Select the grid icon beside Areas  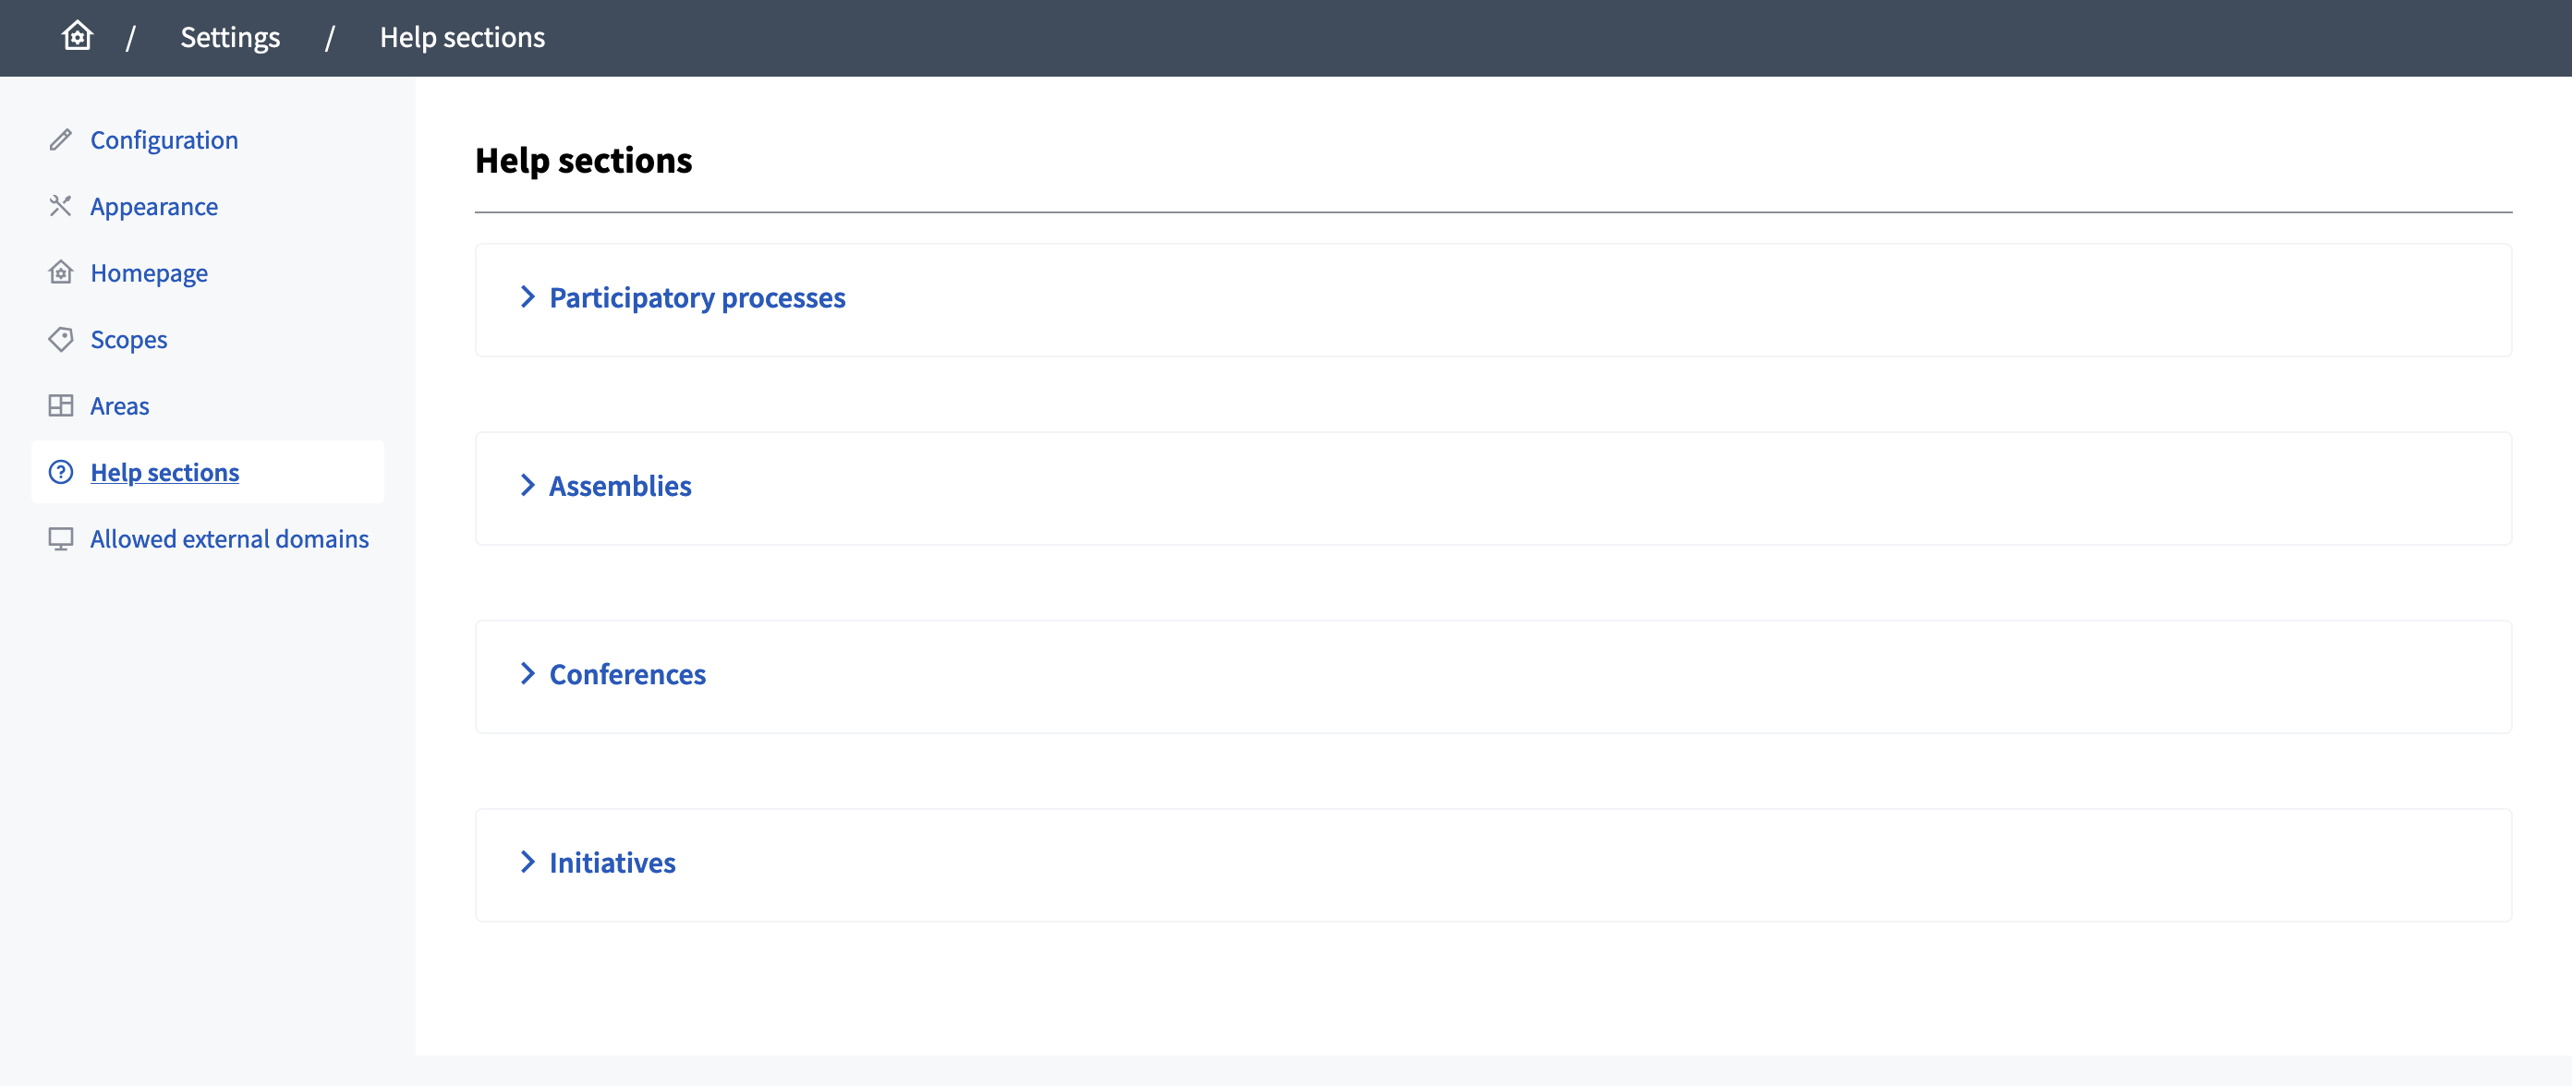[x=61, y=405]
